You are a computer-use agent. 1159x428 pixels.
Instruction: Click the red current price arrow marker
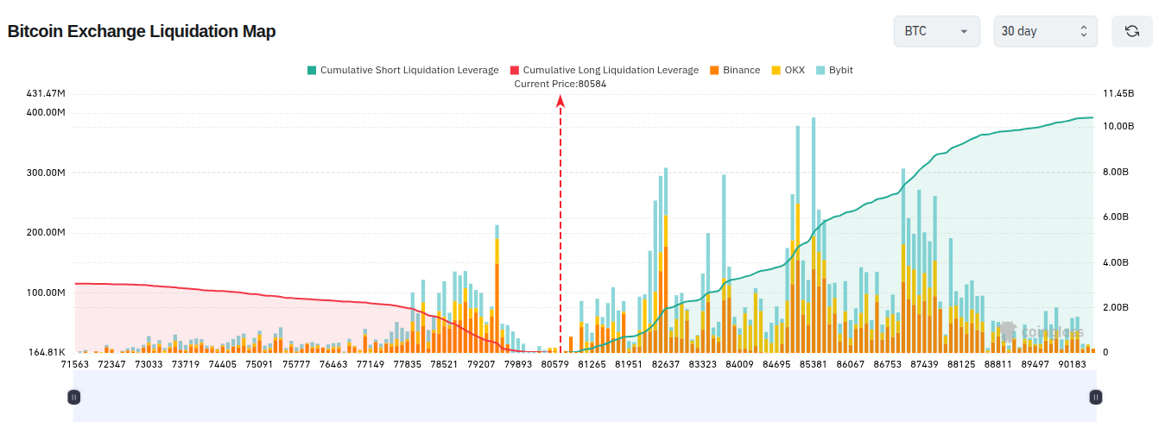560,101
